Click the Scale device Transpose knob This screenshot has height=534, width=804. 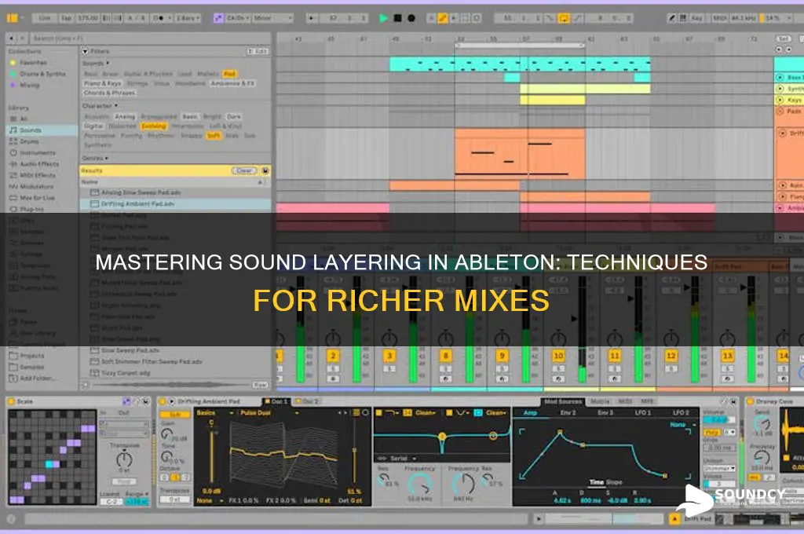tap(124, 458)
